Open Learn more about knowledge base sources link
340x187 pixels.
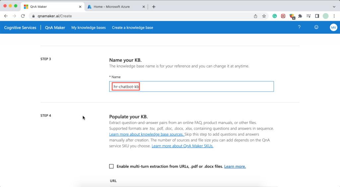146,134
